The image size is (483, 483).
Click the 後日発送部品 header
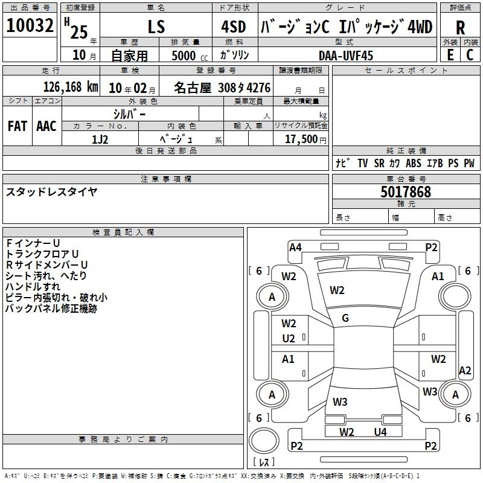click(165, 150)
